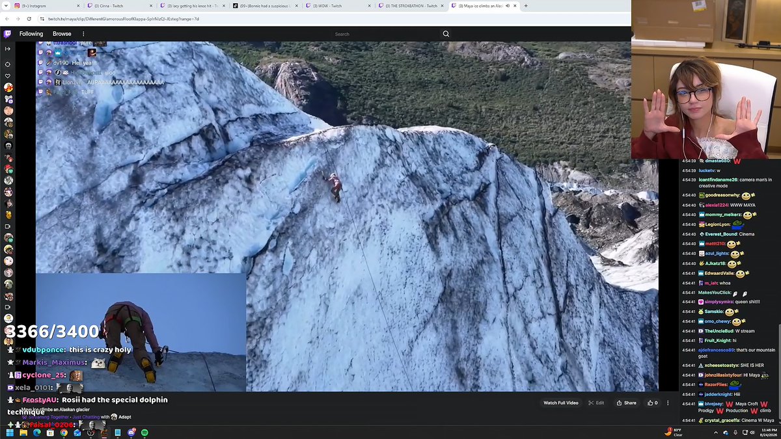Go forward with the browser forward arrow
This screenshot has width=781, height=439.
(x=18, y=19)
